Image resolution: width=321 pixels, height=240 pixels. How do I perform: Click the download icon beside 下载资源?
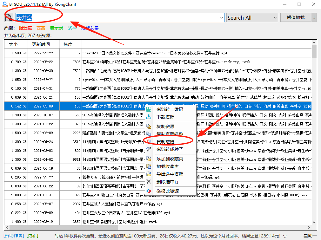[x=149, y=117]
